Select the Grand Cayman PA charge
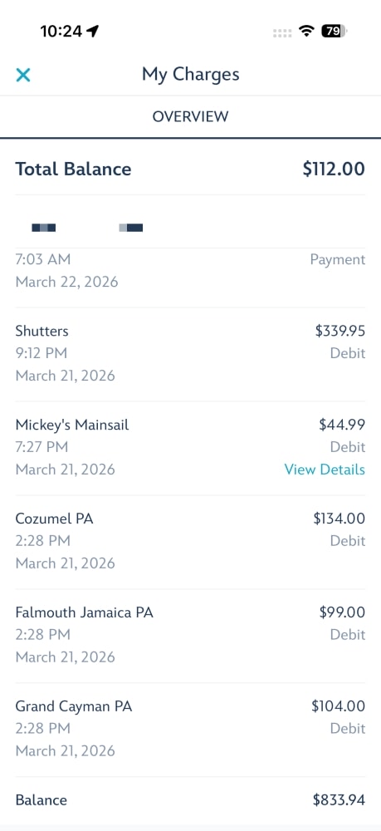 [x=191, y=729]
